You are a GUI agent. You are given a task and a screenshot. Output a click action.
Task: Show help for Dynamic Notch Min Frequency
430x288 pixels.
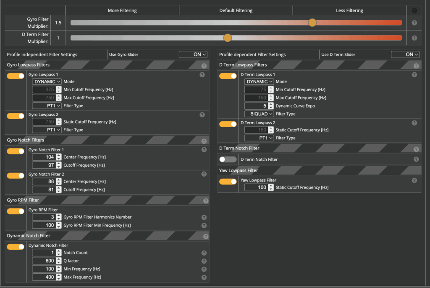204,270
